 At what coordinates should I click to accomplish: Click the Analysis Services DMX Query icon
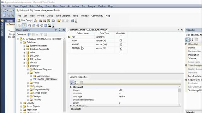pyautogui.click(x=45, y=20)
